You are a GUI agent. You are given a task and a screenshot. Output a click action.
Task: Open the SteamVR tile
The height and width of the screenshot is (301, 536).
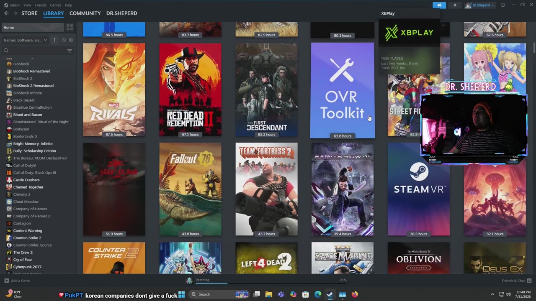[x=419, y=189]
